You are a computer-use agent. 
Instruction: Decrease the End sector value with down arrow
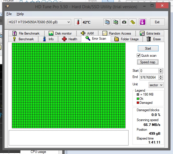click(161, 79)
